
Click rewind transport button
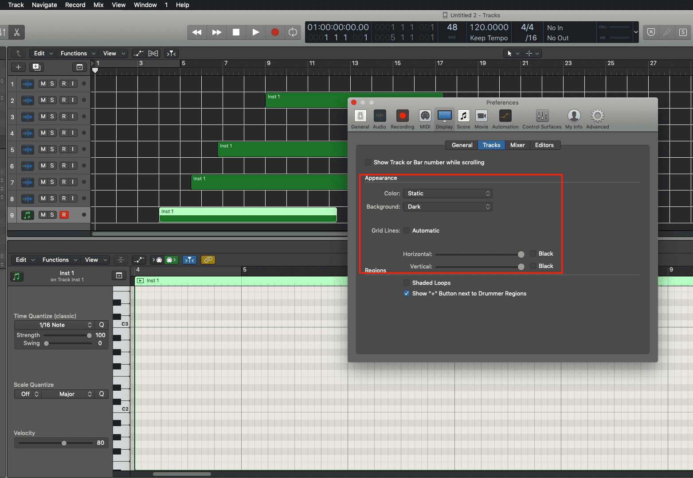(x=197, y=32)
